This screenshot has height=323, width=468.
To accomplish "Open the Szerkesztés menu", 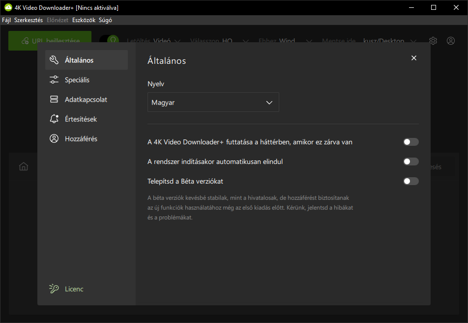I will click(29, 20).
